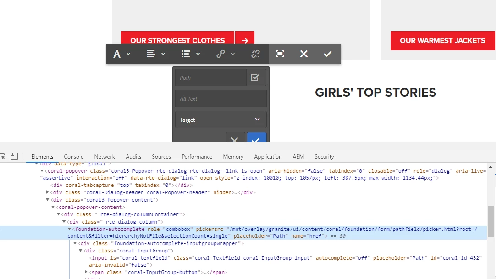Click the unlink broken chain icon
Screen dimensions: 496x279
tap(255, 54)
